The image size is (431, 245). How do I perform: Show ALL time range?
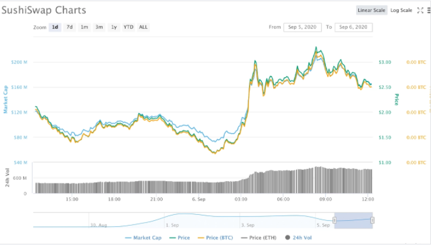coord(143,27)
